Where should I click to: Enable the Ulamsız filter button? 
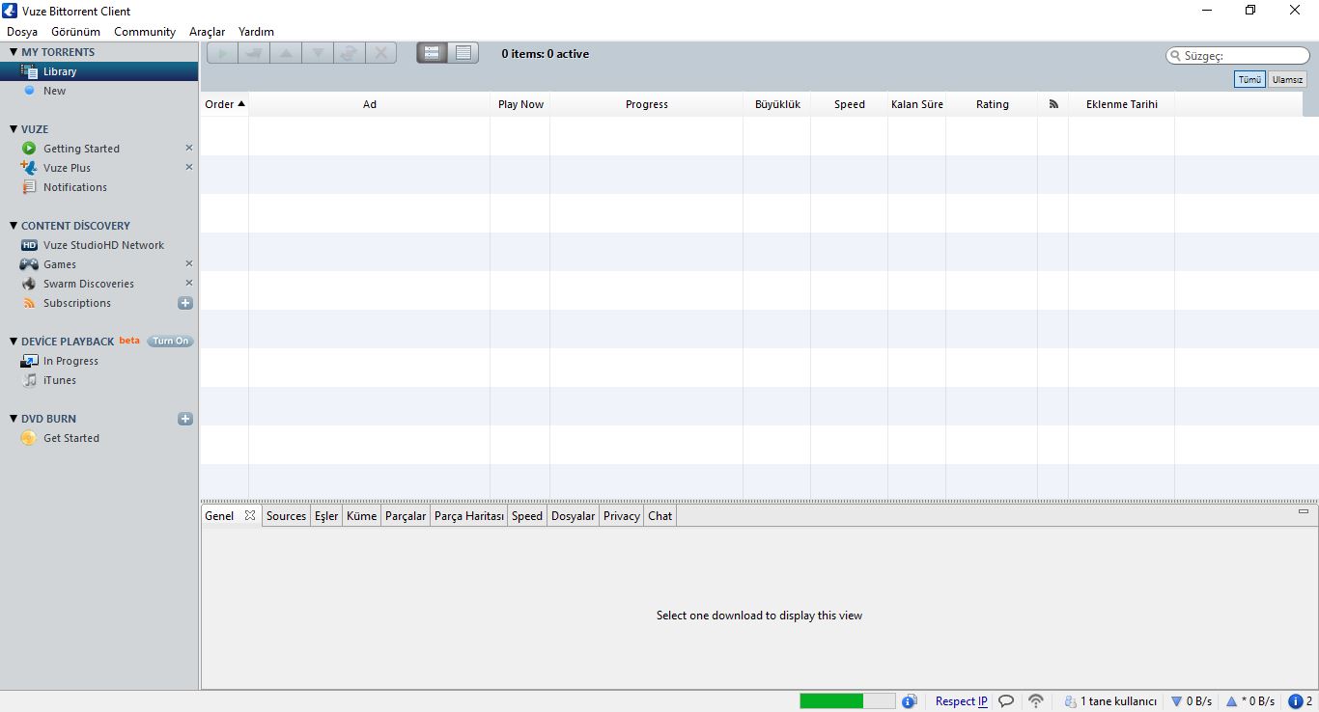coord(1287,79)
